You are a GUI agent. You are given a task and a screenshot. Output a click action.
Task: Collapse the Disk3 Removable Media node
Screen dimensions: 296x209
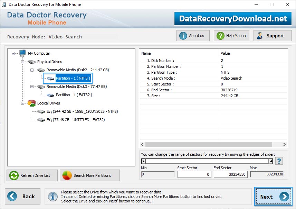point(32,87)
